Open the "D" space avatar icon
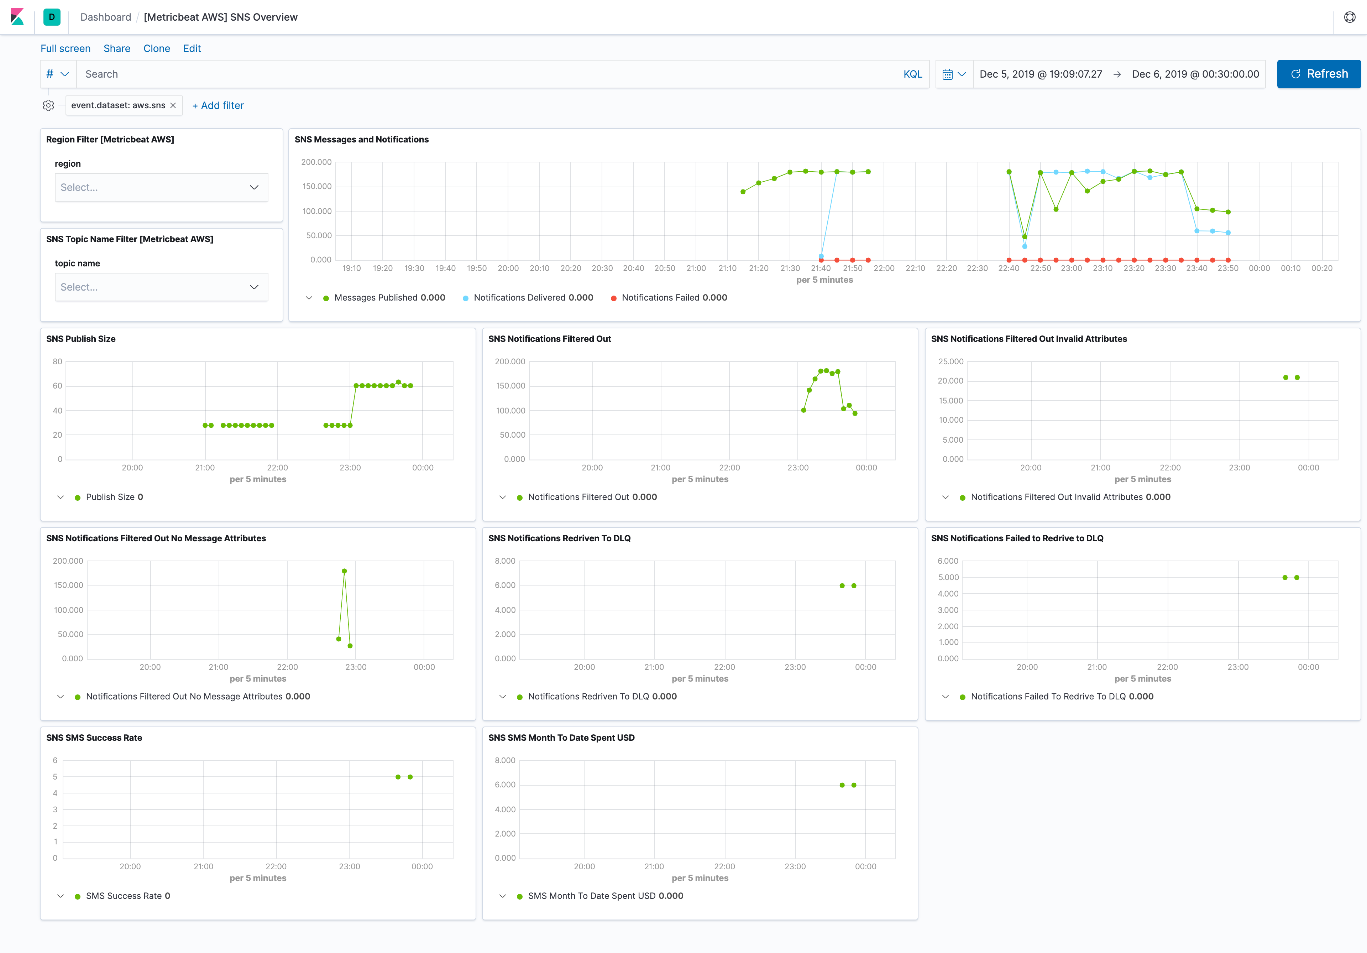 (51, 17)
